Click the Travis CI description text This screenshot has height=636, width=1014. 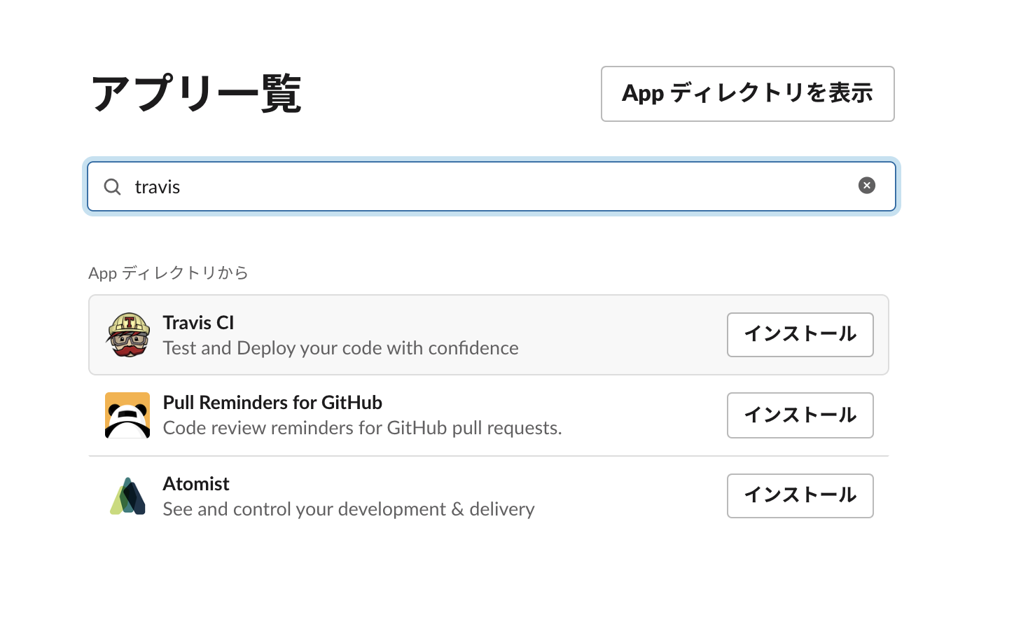[341, 347]
